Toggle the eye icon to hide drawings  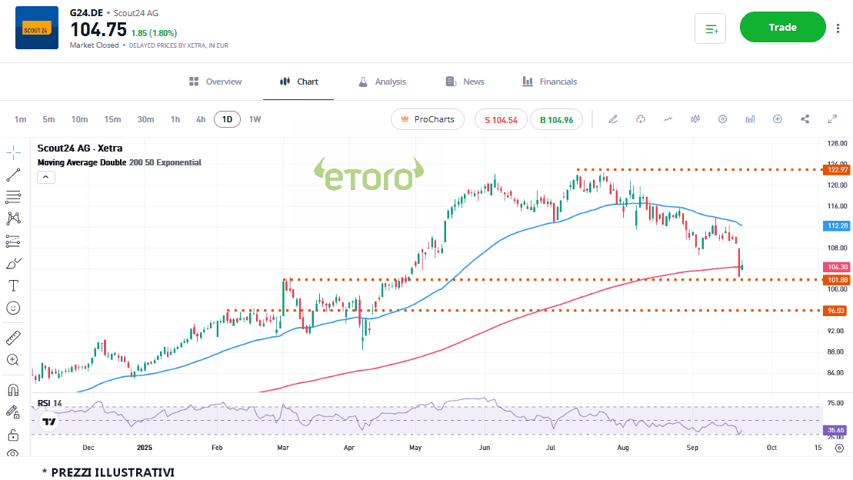(13, 453)
